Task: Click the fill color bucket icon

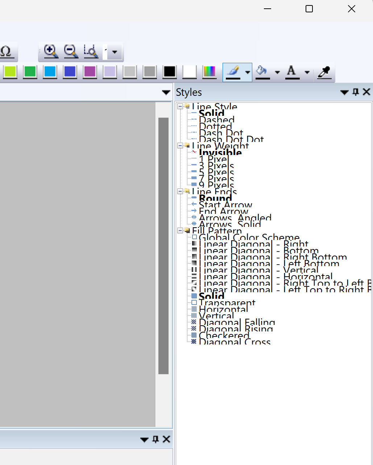Action: coord(262,72)
